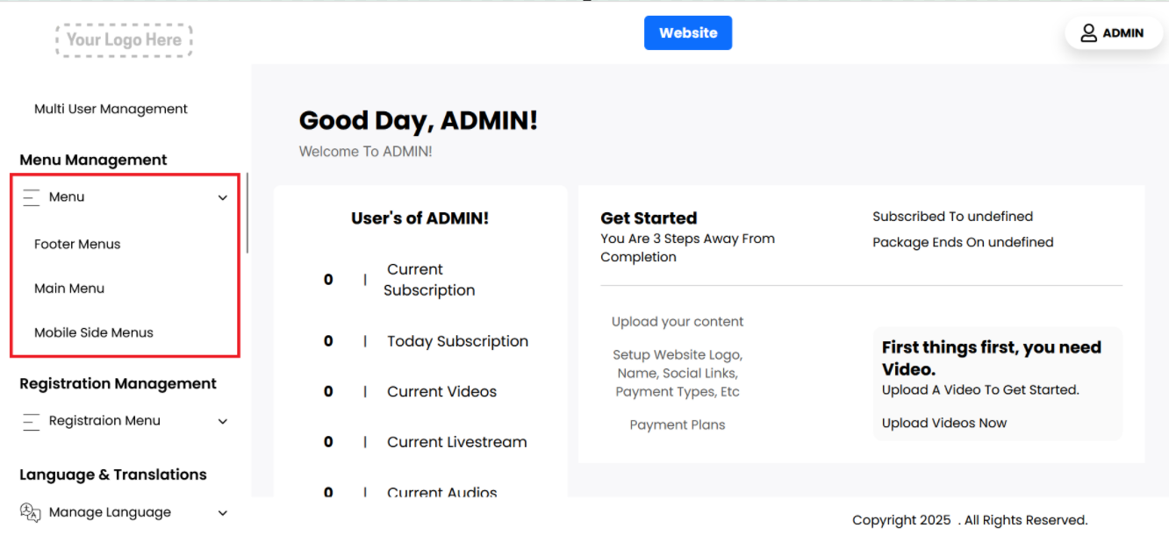
Task: Click the blue Website button
Action: 688,33
